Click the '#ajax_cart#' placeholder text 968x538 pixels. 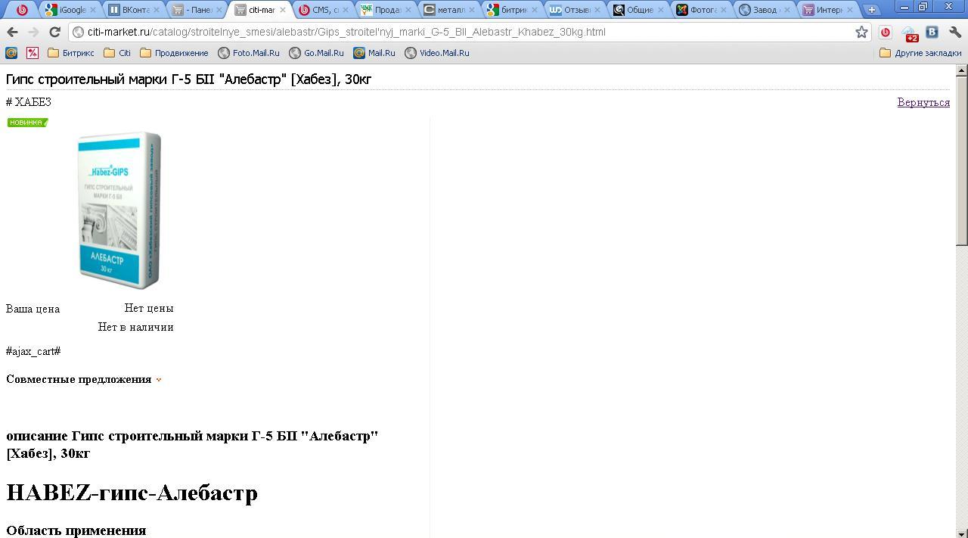point(33,351)
